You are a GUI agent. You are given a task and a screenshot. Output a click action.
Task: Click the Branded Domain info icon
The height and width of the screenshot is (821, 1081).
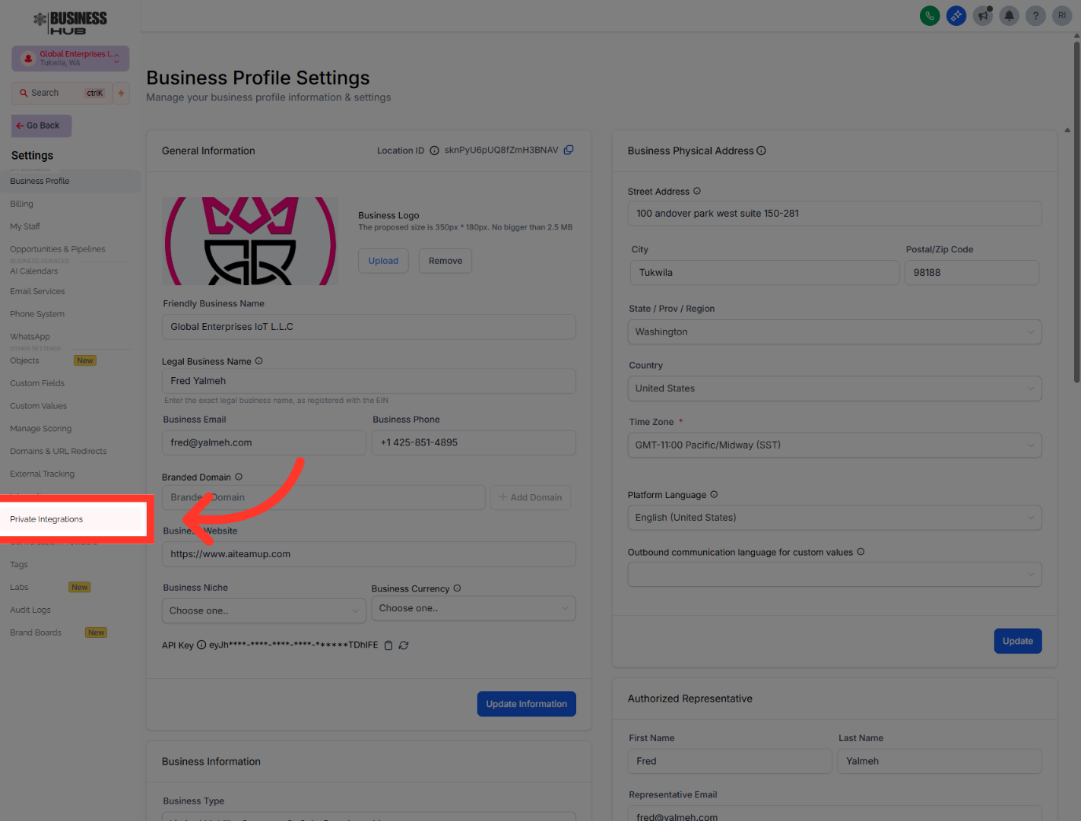click(x=239, y=477)
